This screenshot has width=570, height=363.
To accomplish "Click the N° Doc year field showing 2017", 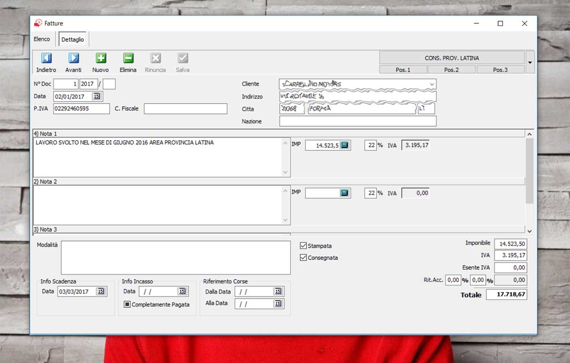I will [x=89, y=84].
